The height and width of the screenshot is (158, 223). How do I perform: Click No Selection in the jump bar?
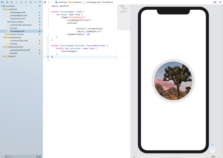pos(108,2)
